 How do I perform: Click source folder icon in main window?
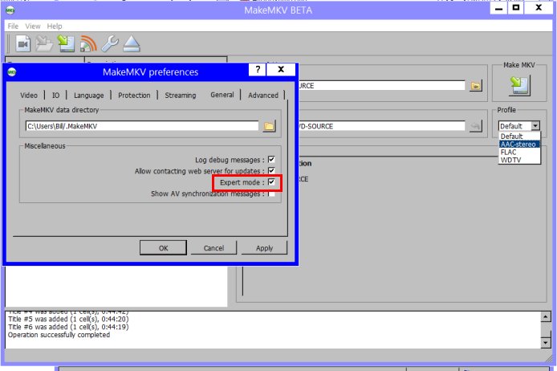click(476, 86)
